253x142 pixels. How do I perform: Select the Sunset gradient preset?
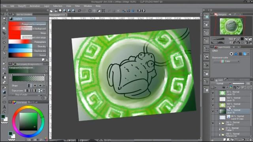(x=27, y=55)
